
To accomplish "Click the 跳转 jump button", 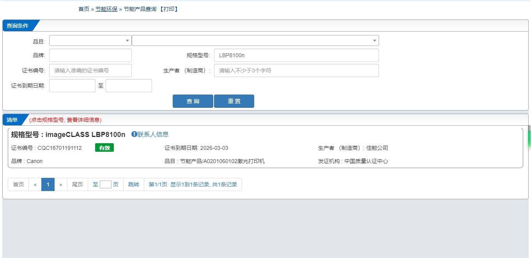I will point(134,184).
